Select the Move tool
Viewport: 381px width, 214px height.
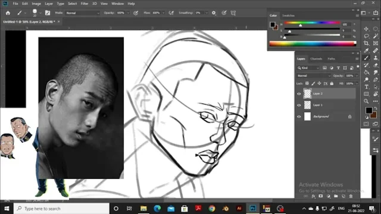366,29
